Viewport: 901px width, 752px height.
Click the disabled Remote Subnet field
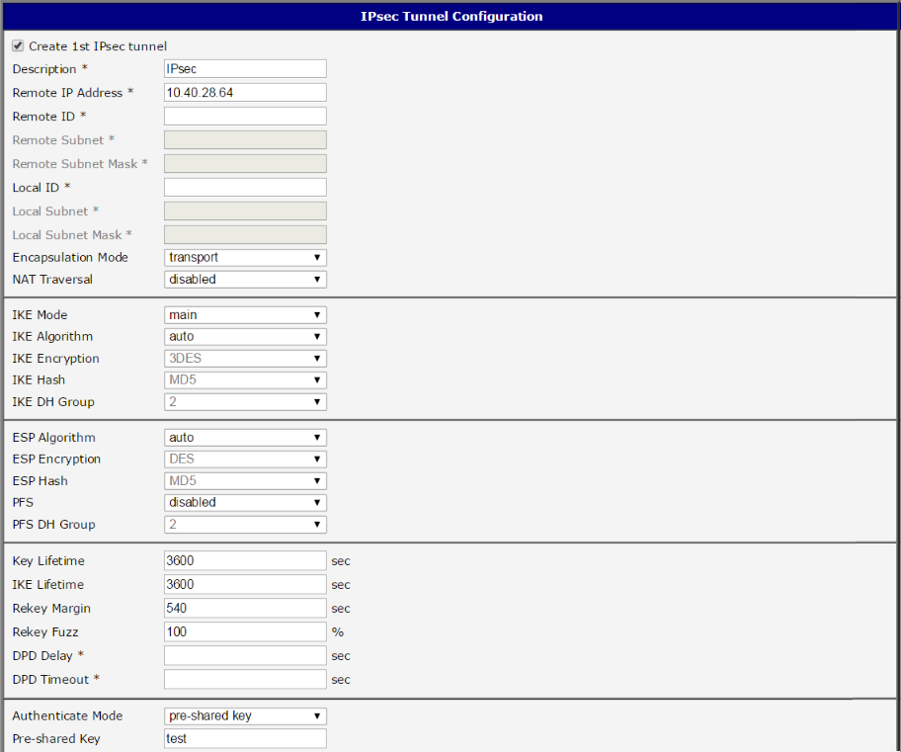tap(245, 140)
